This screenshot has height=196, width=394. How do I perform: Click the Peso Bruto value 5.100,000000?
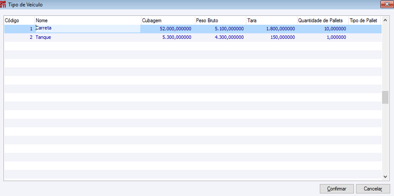click(229, 29)
